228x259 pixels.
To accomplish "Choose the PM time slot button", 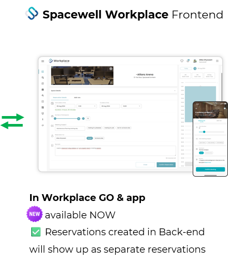I will [197, 75].
